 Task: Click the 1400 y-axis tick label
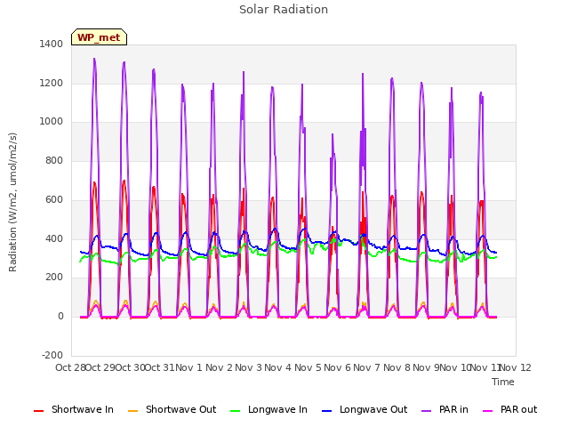tap(52, 44)
